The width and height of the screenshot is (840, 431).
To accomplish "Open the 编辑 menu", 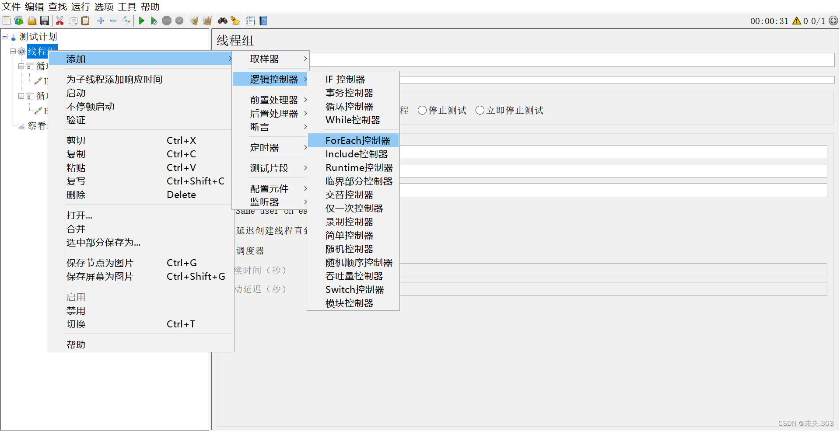I will (35, 7).
